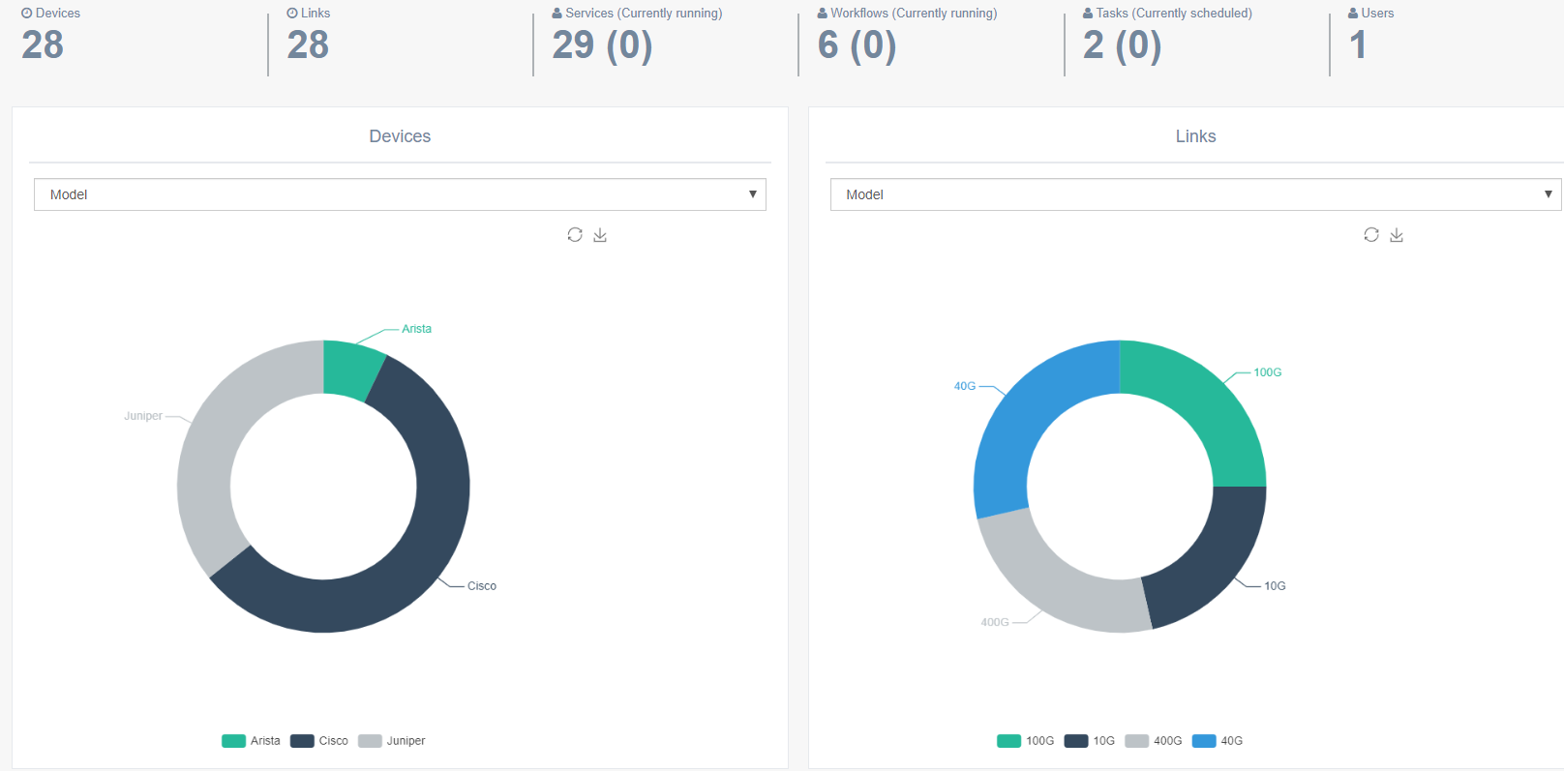Viewport: 1564px width, 771px height.
Task: Toggle Arista legend swatch in Devices chart
Action: coord(233,741)
